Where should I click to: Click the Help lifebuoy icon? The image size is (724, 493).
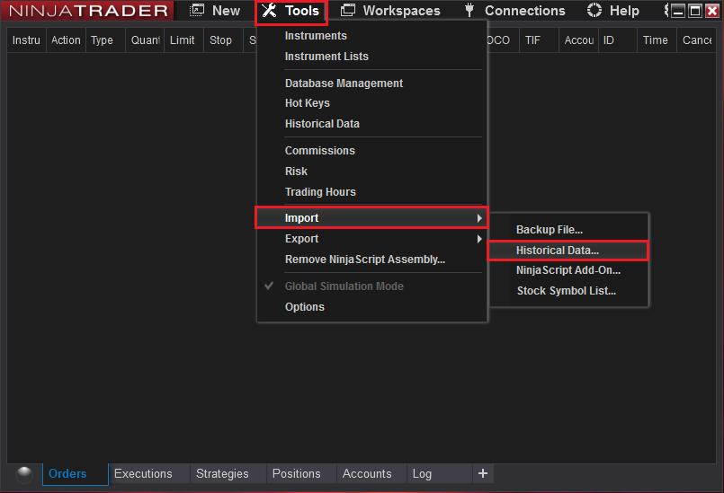[x=594, y=10]
